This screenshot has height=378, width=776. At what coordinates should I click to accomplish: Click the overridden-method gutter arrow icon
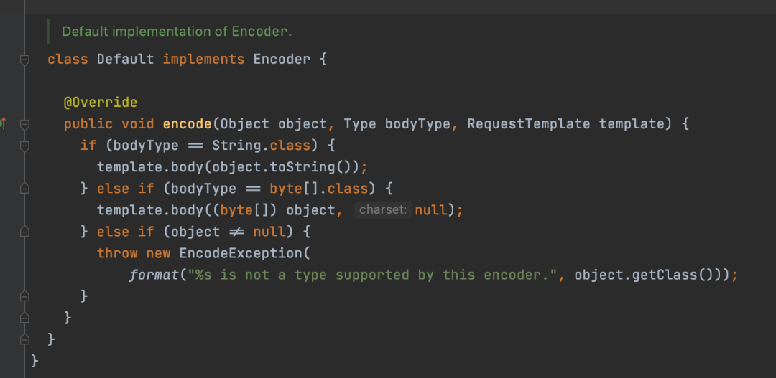pyautogui.click(x=3, y=123)
